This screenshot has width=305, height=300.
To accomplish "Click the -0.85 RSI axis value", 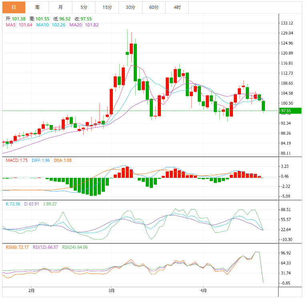I will click(285, 283).
